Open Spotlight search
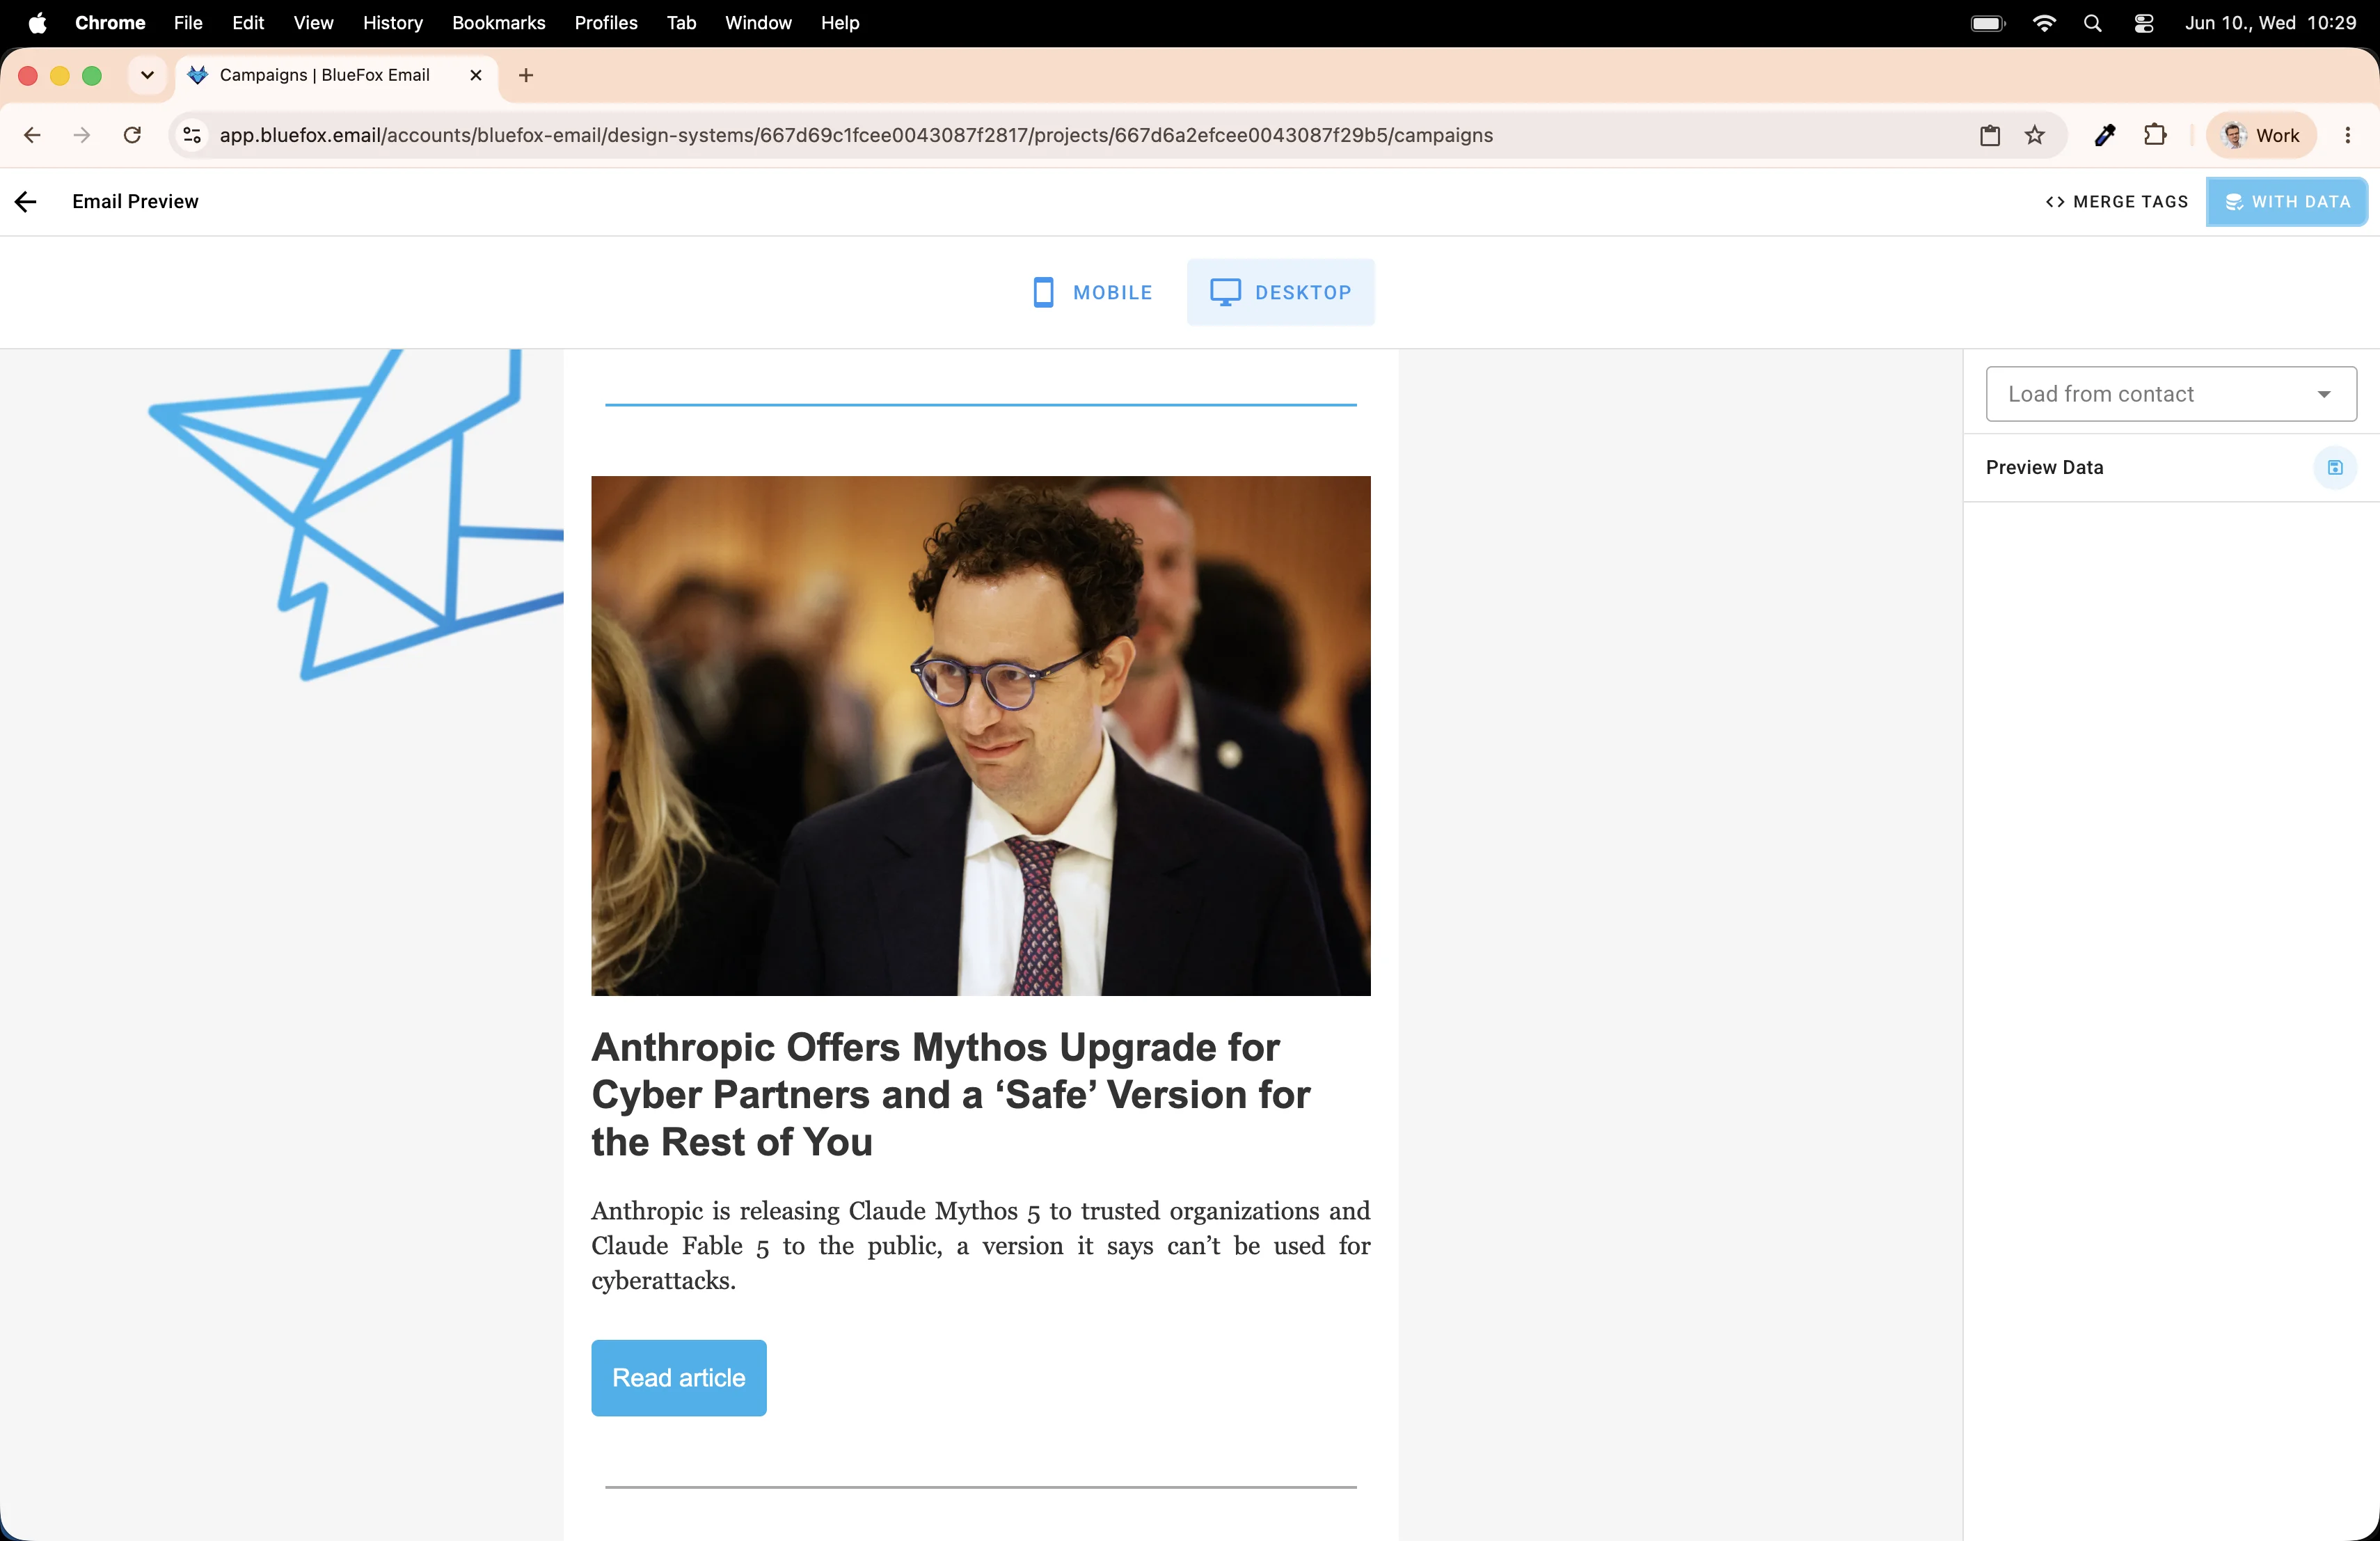Screen dimensions: 2380x1541 (2092, 23)
